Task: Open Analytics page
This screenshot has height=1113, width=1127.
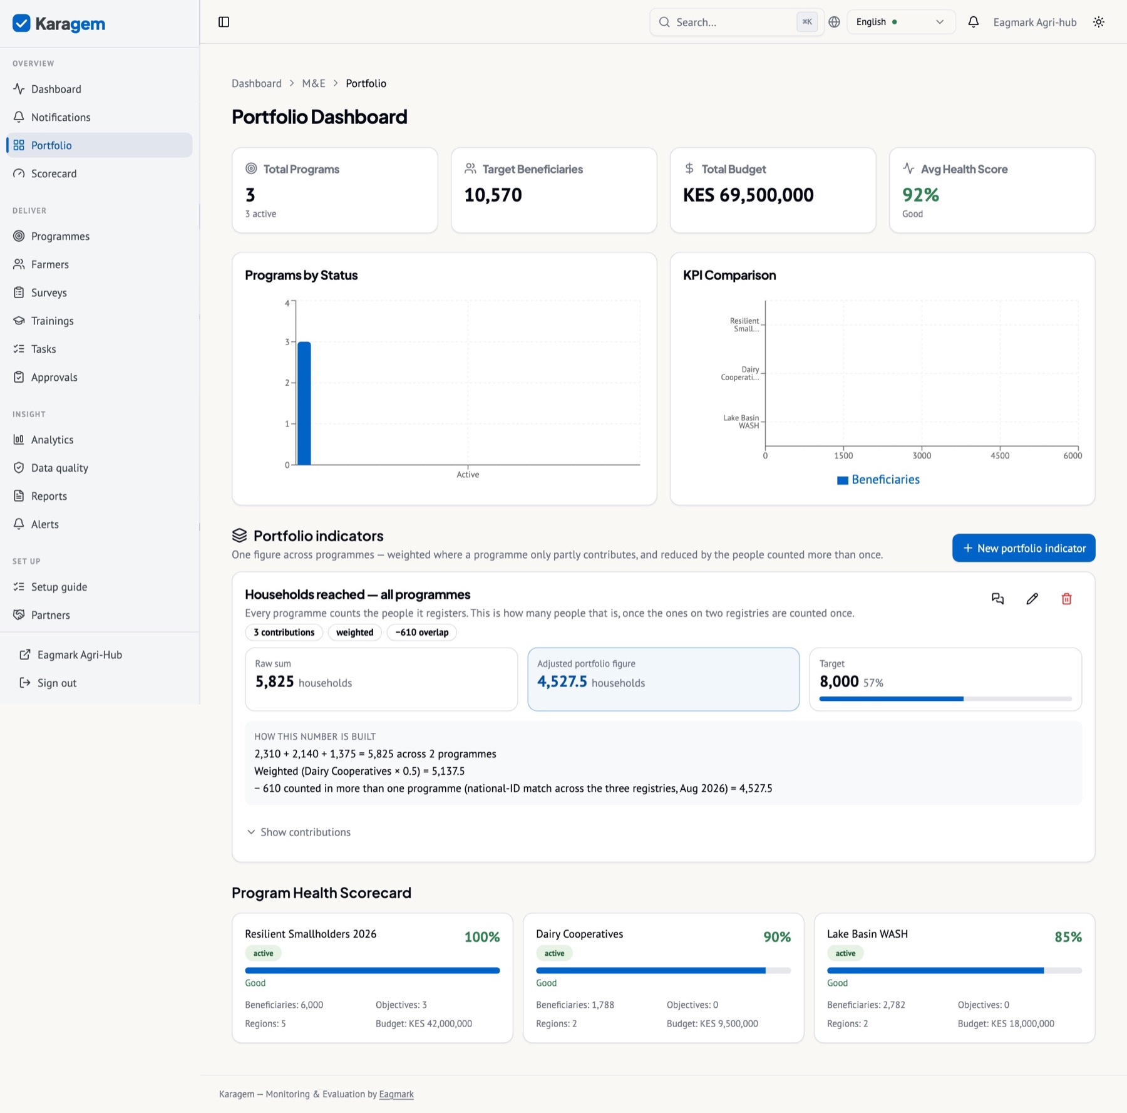Action: [100, 440]
